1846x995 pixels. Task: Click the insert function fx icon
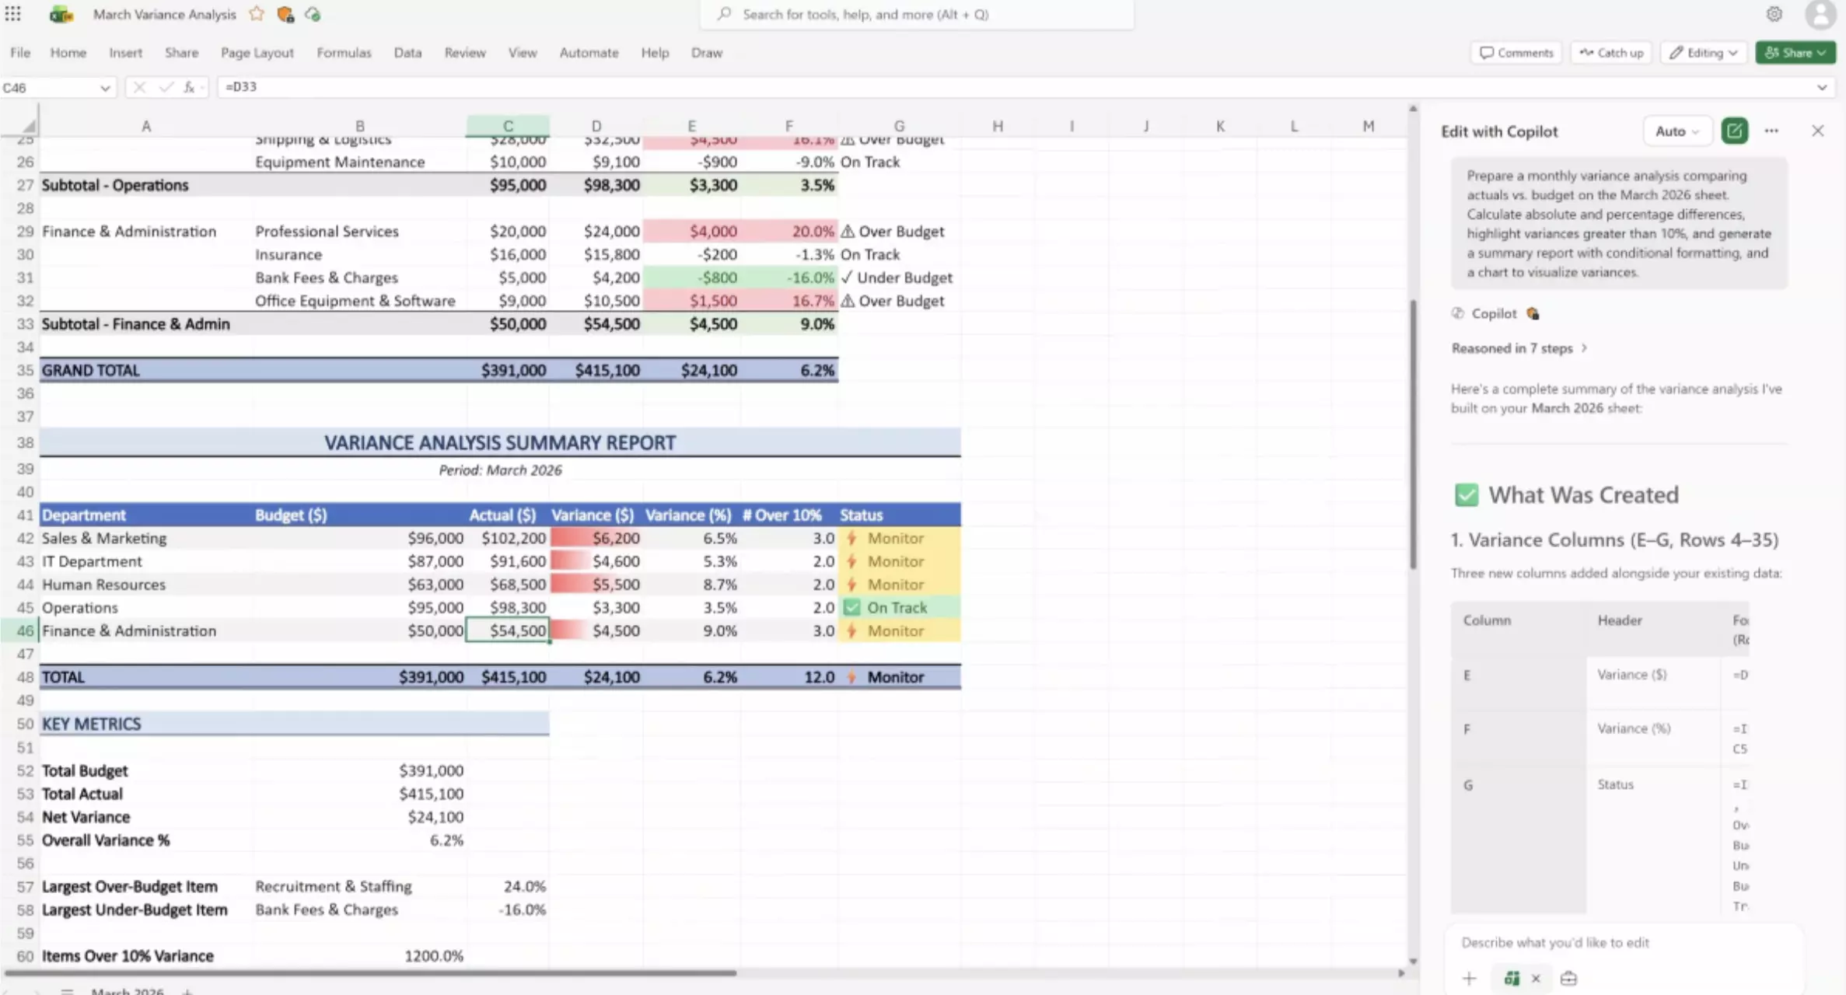[x=189, y=87]
